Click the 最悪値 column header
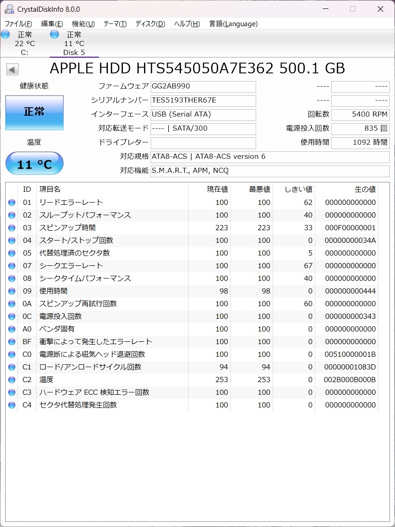Screen dimensions: 395x527 [251, 189]
